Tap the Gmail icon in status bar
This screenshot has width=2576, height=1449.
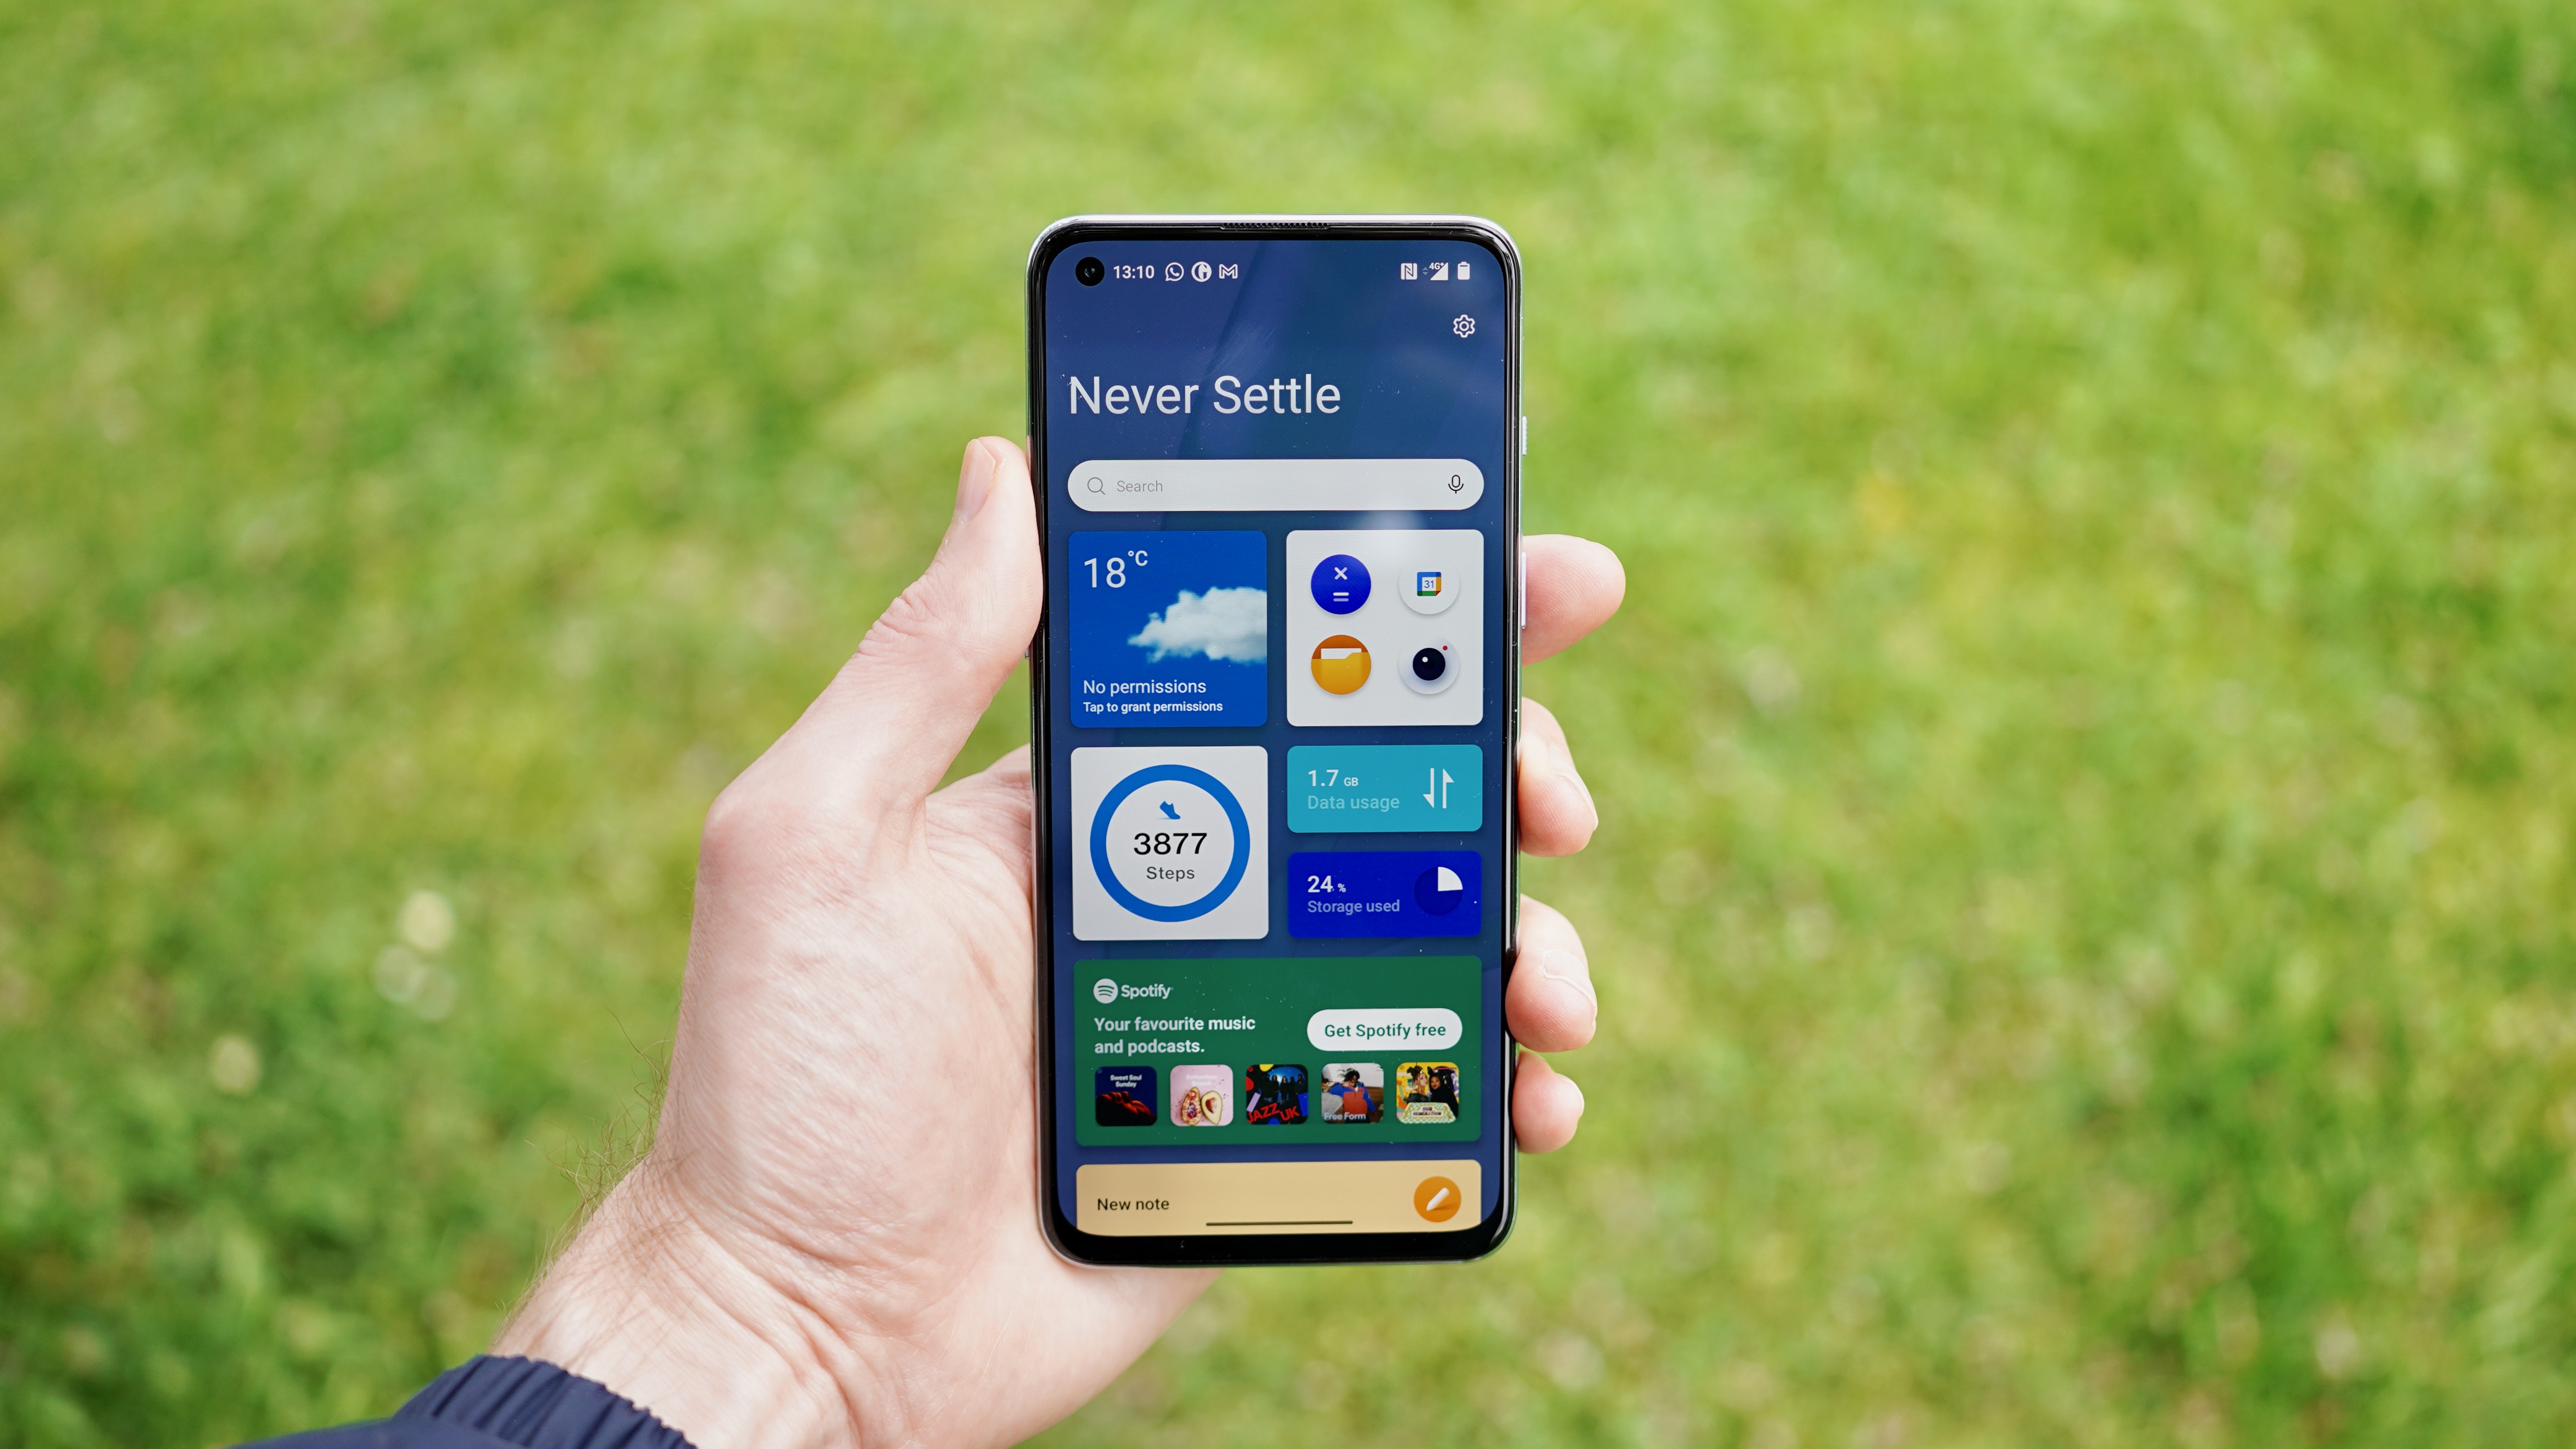coord(1230,271)
